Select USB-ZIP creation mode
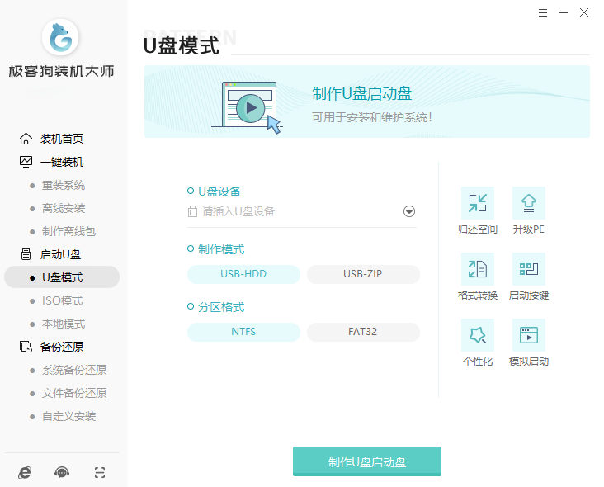 point(363,274)
